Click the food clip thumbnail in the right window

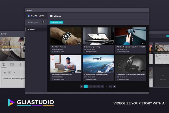pyautogui.click(x=162, y=49)
